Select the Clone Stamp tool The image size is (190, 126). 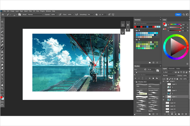tap(2, 52)
